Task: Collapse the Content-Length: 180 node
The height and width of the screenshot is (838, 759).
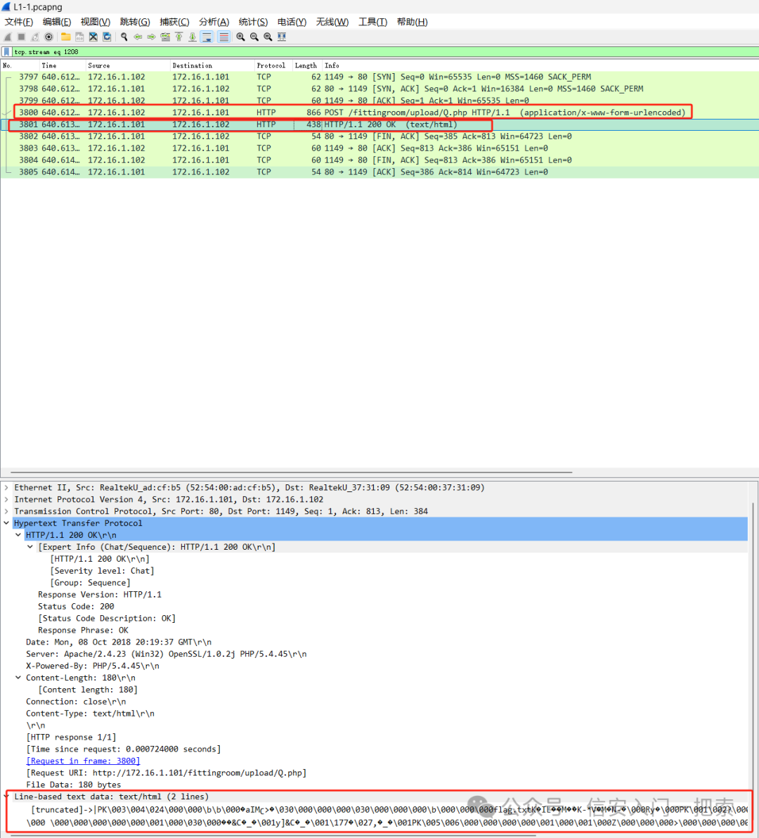Action: pyautogui.click(x=18, y=678)
